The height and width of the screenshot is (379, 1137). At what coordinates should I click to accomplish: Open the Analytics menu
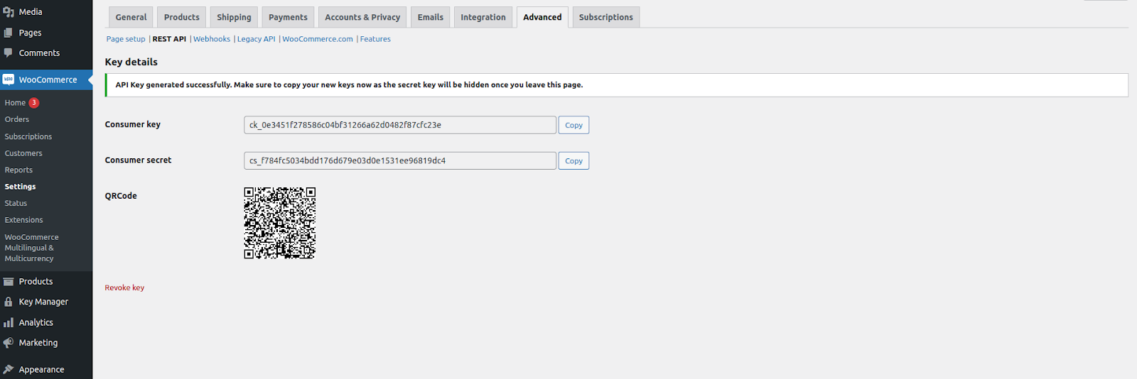(36, 322)
